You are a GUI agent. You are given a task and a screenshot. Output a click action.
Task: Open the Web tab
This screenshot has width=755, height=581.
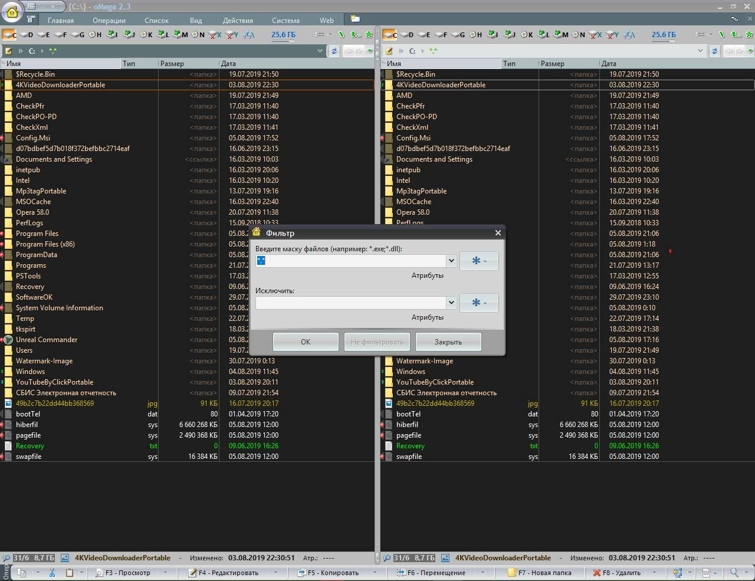(x=327, y=20)
